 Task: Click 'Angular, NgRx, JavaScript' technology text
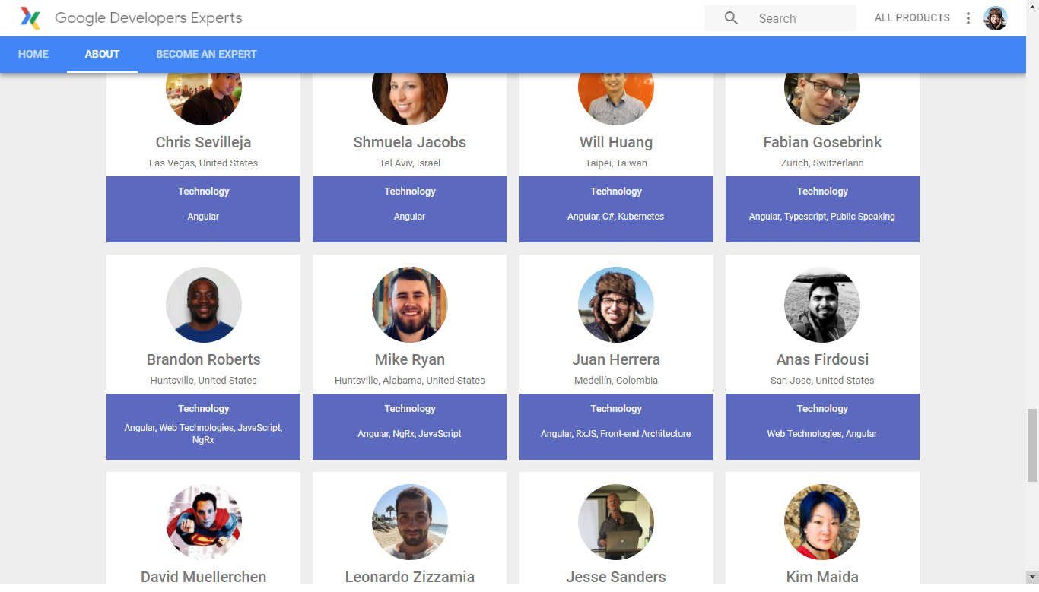point(409,434)
